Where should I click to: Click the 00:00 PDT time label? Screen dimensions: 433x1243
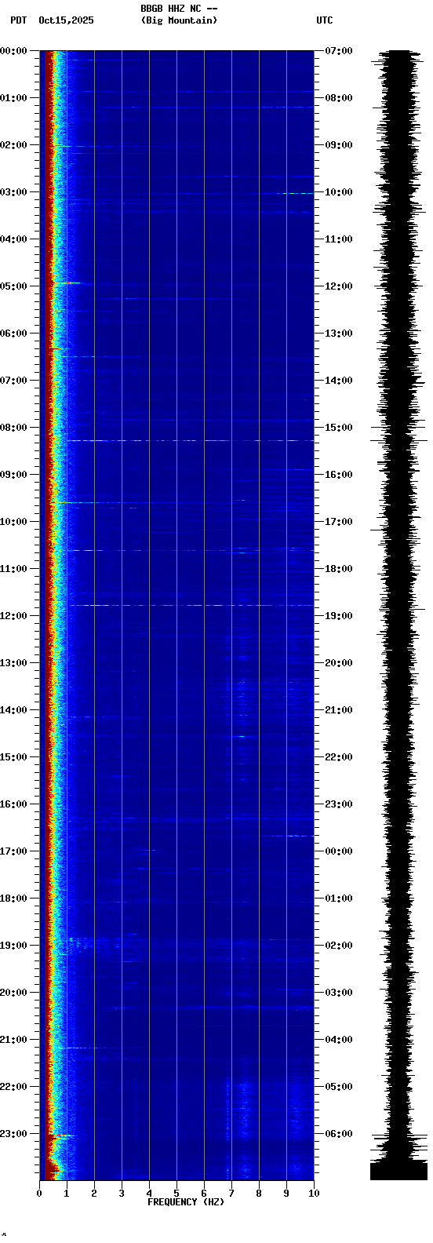point(13,51)
